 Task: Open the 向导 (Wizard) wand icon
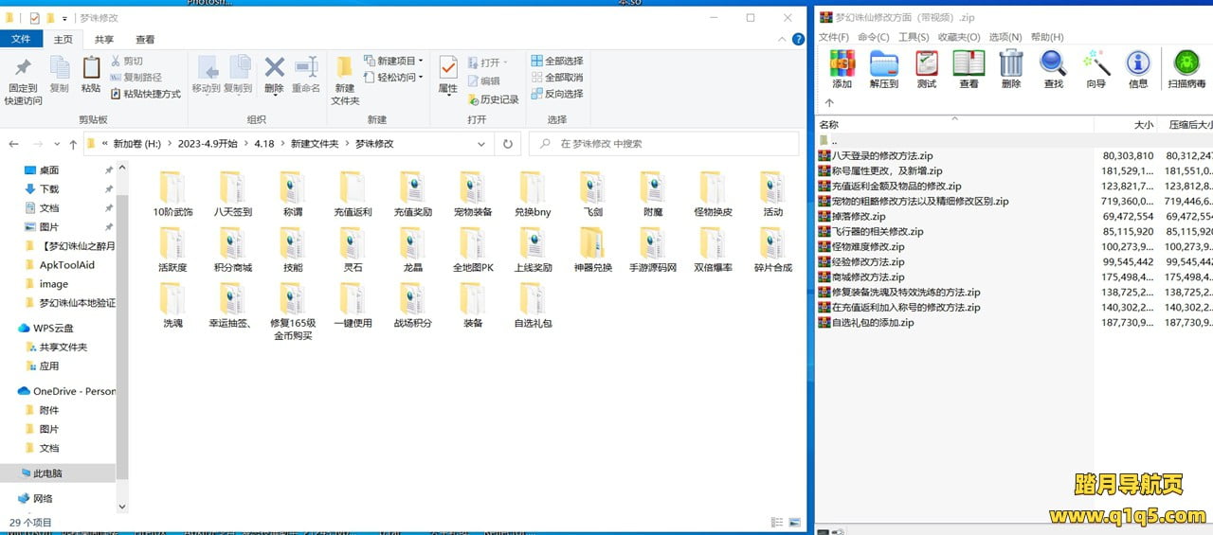coord(1096,63)
